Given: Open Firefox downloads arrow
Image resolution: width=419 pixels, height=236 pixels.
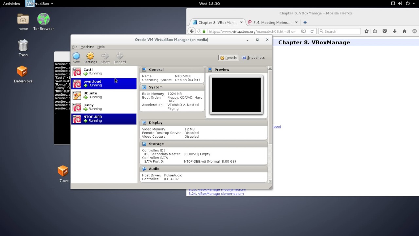Looking at the screenshot, I should point(394,31).
